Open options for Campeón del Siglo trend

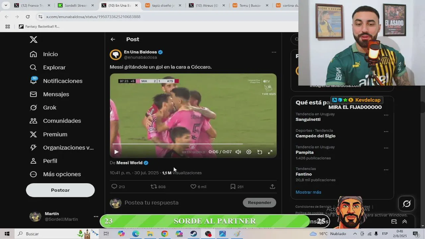coord(386,132)
